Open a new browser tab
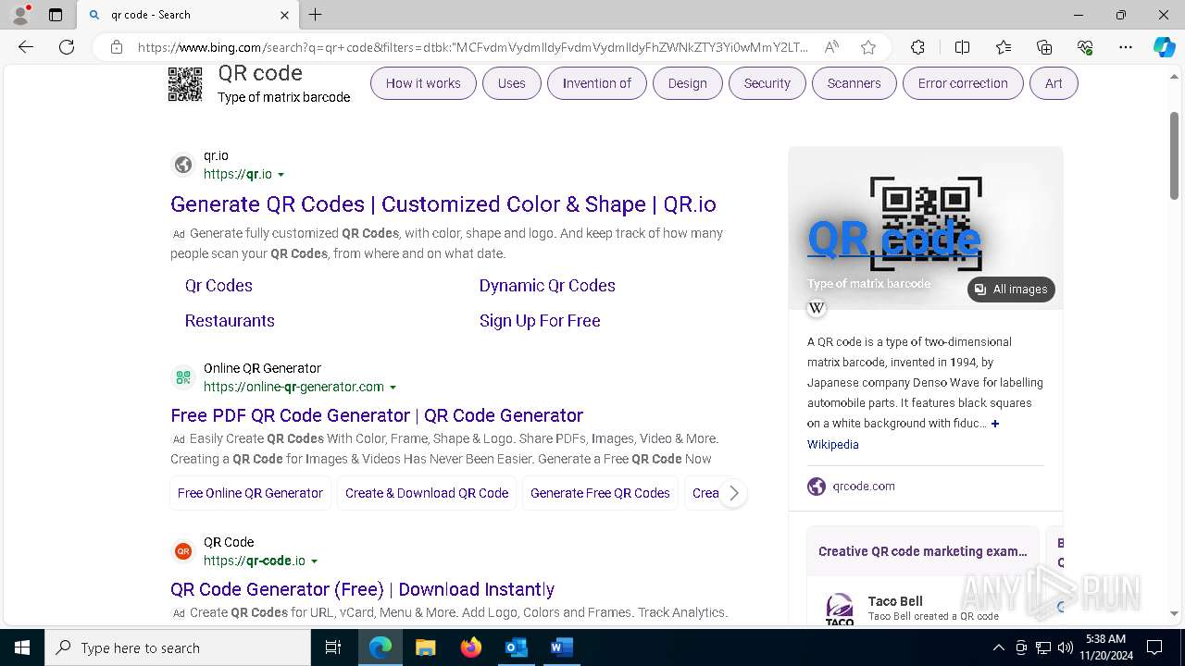The image size is (1185, 666). click(316, 15)
